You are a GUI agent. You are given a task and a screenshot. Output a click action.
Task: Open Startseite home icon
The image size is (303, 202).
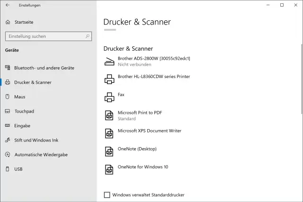(8, 22)
